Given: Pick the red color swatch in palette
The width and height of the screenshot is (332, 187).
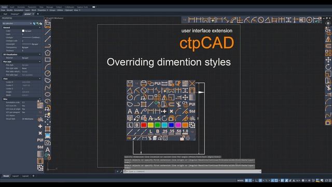Looking at the screenshot, I should point(144,125).
